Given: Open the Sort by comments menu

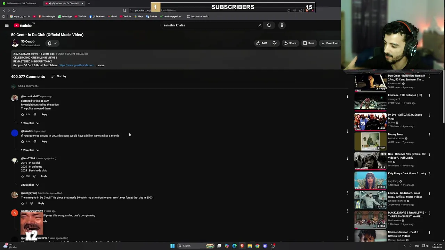Looking at the screenshot, I should pyautogui.click(x=59, y=76).
